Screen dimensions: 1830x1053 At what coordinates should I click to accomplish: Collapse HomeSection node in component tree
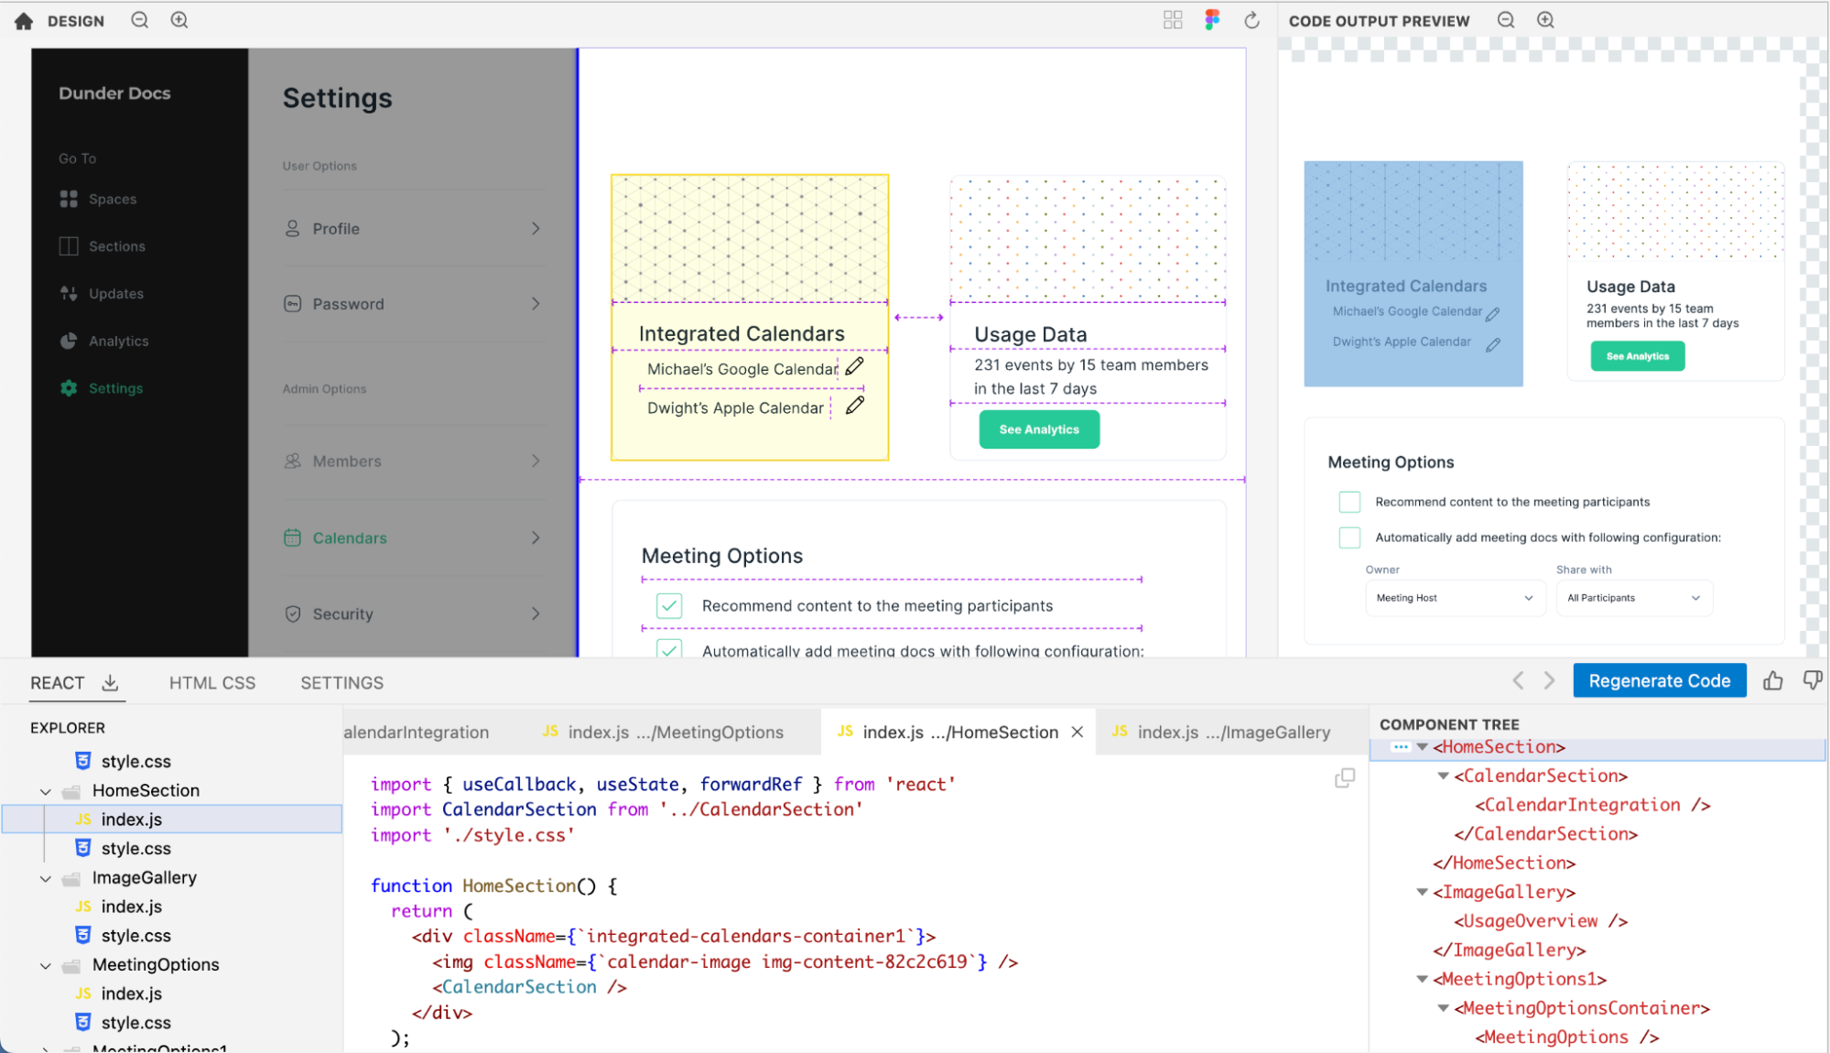[1423, 747]
